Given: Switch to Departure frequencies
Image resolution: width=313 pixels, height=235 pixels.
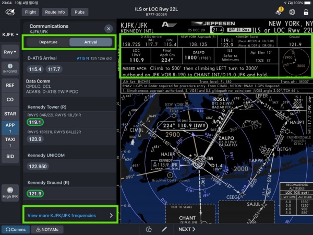Looking at the screenshot, I should click(49, 42).
